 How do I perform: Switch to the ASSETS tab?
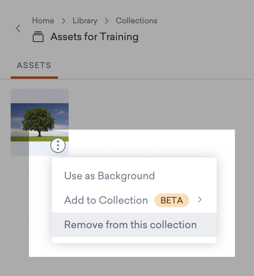pyautogui.click(x=34, y=65)
